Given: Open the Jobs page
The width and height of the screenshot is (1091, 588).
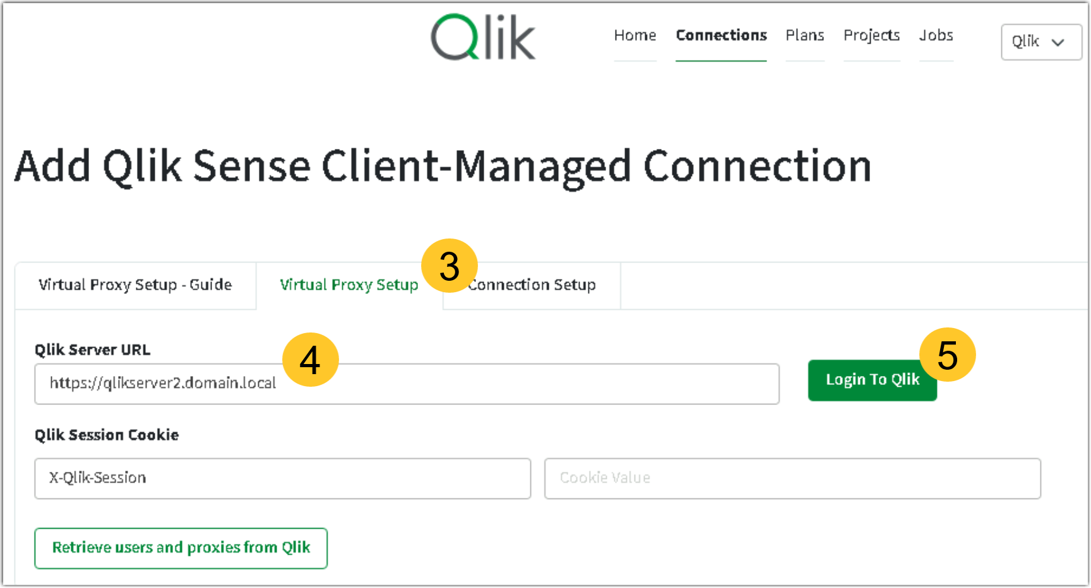Looking at the screenshot, I should coord(936,35).
